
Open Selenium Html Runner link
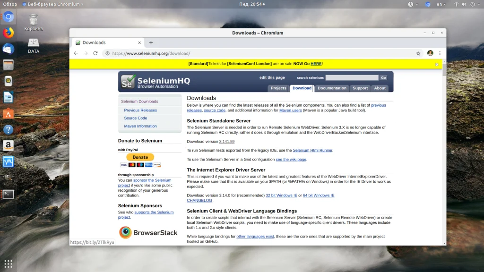(x=312, y=150)
